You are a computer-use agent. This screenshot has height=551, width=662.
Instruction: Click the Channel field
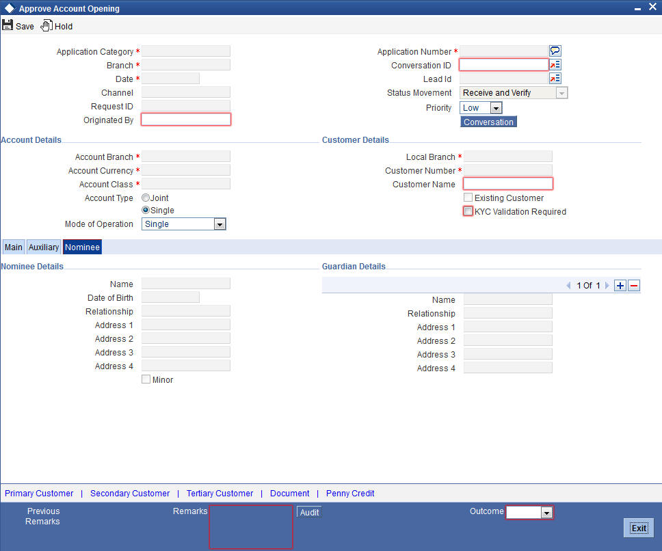point(186,92)
